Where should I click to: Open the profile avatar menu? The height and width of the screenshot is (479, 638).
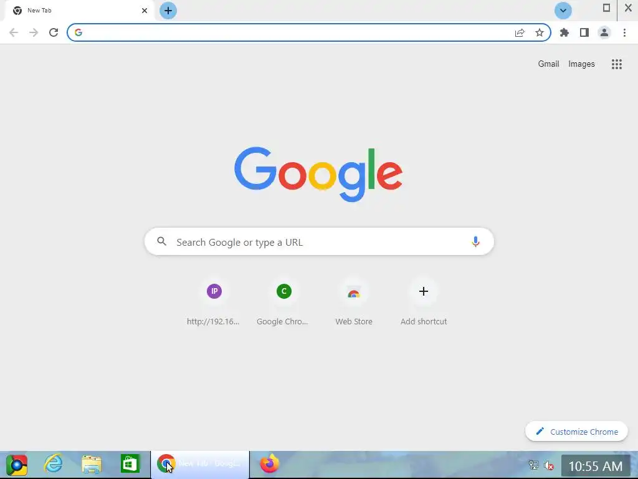tap(604, 32)
